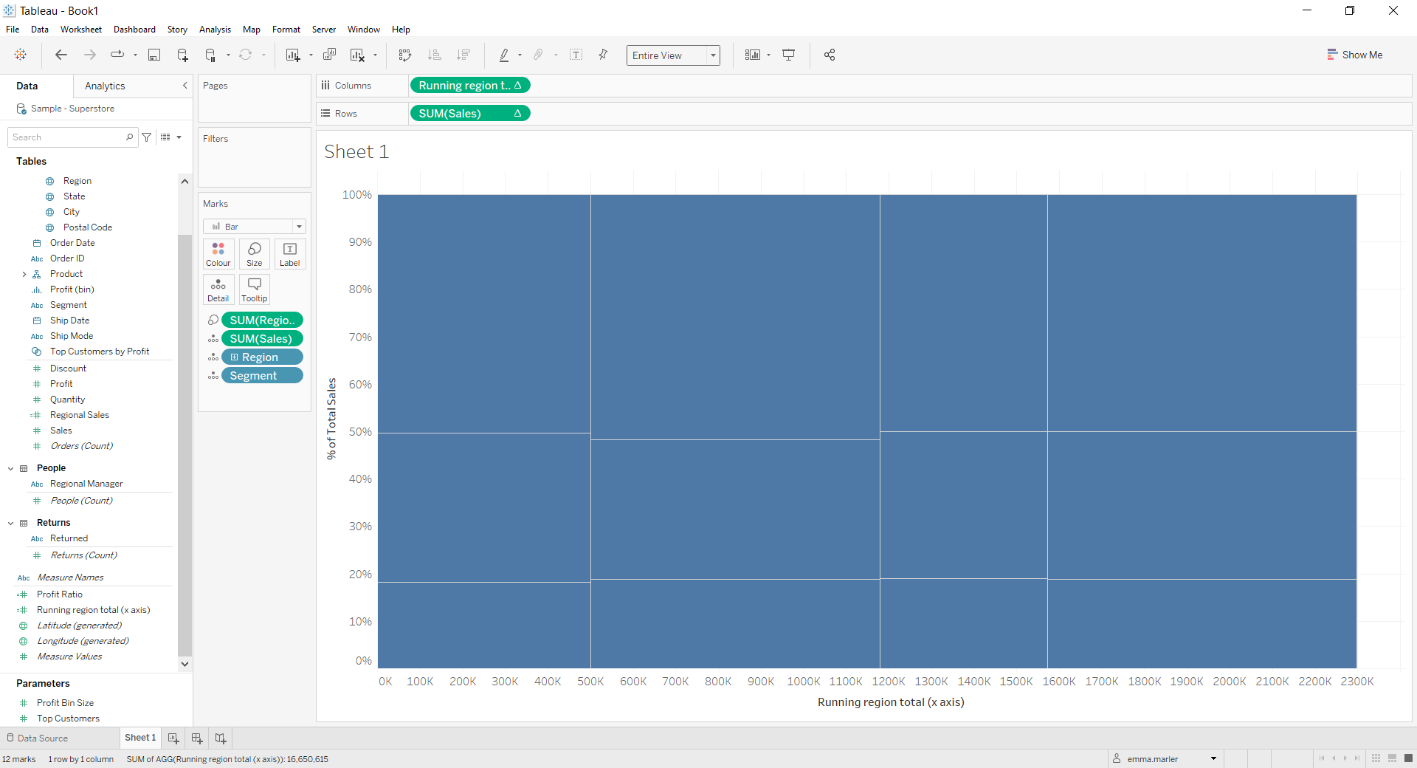This screenshot has height=768, width=1417.
Task: Open the Bar mark type dropdown
Action: 299,226
